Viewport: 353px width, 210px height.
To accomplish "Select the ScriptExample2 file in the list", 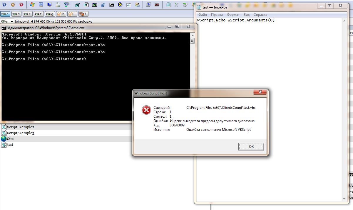I will (21, 127).
